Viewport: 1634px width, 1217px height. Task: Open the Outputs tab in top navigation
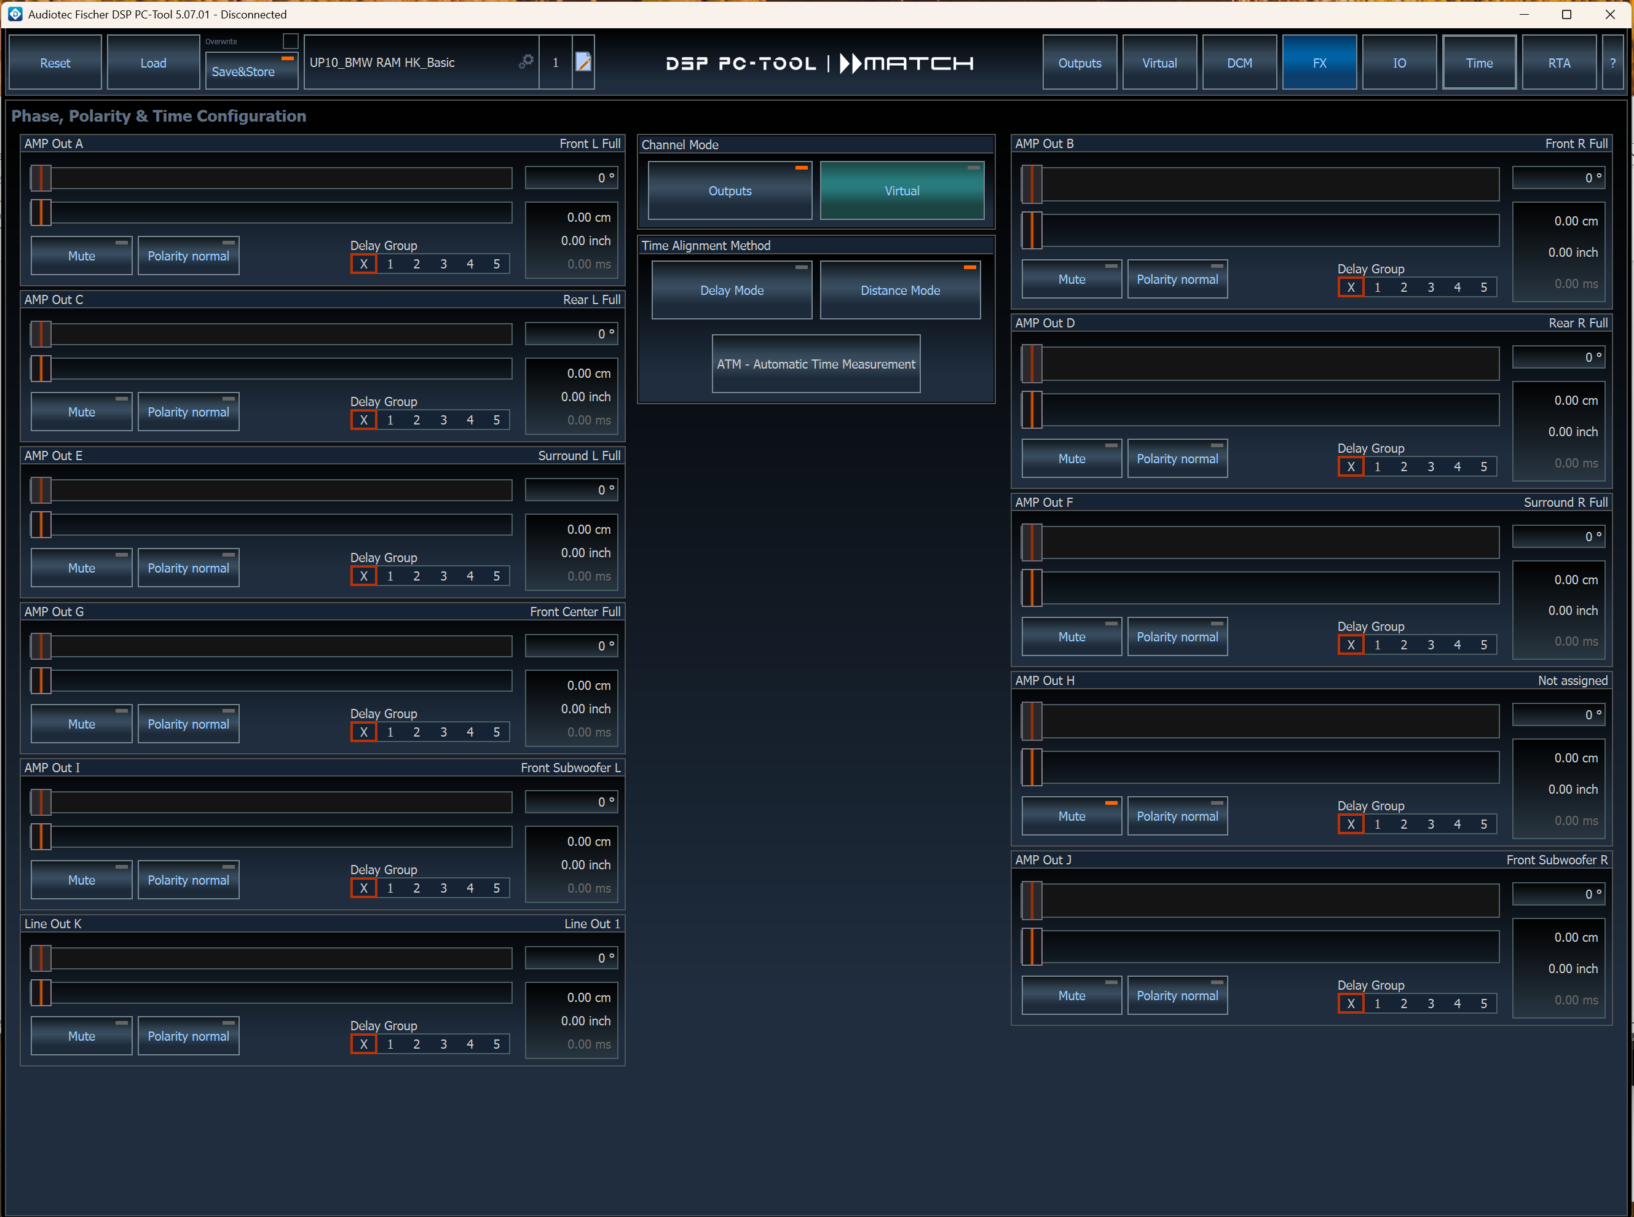[x=1079, y=63]
